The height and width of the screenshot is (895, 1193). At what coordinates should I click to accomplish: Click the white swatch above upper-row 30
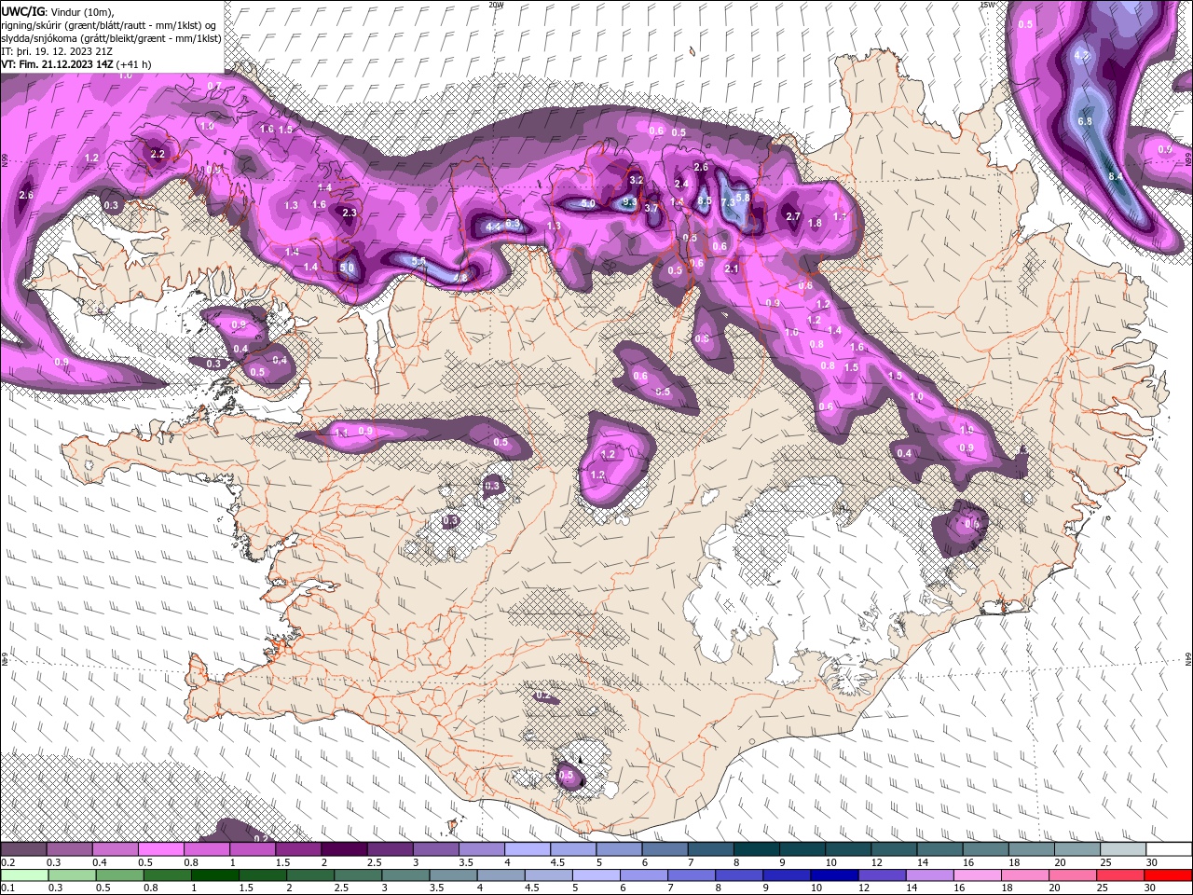pyautogui.click(x=1169, y=849)
